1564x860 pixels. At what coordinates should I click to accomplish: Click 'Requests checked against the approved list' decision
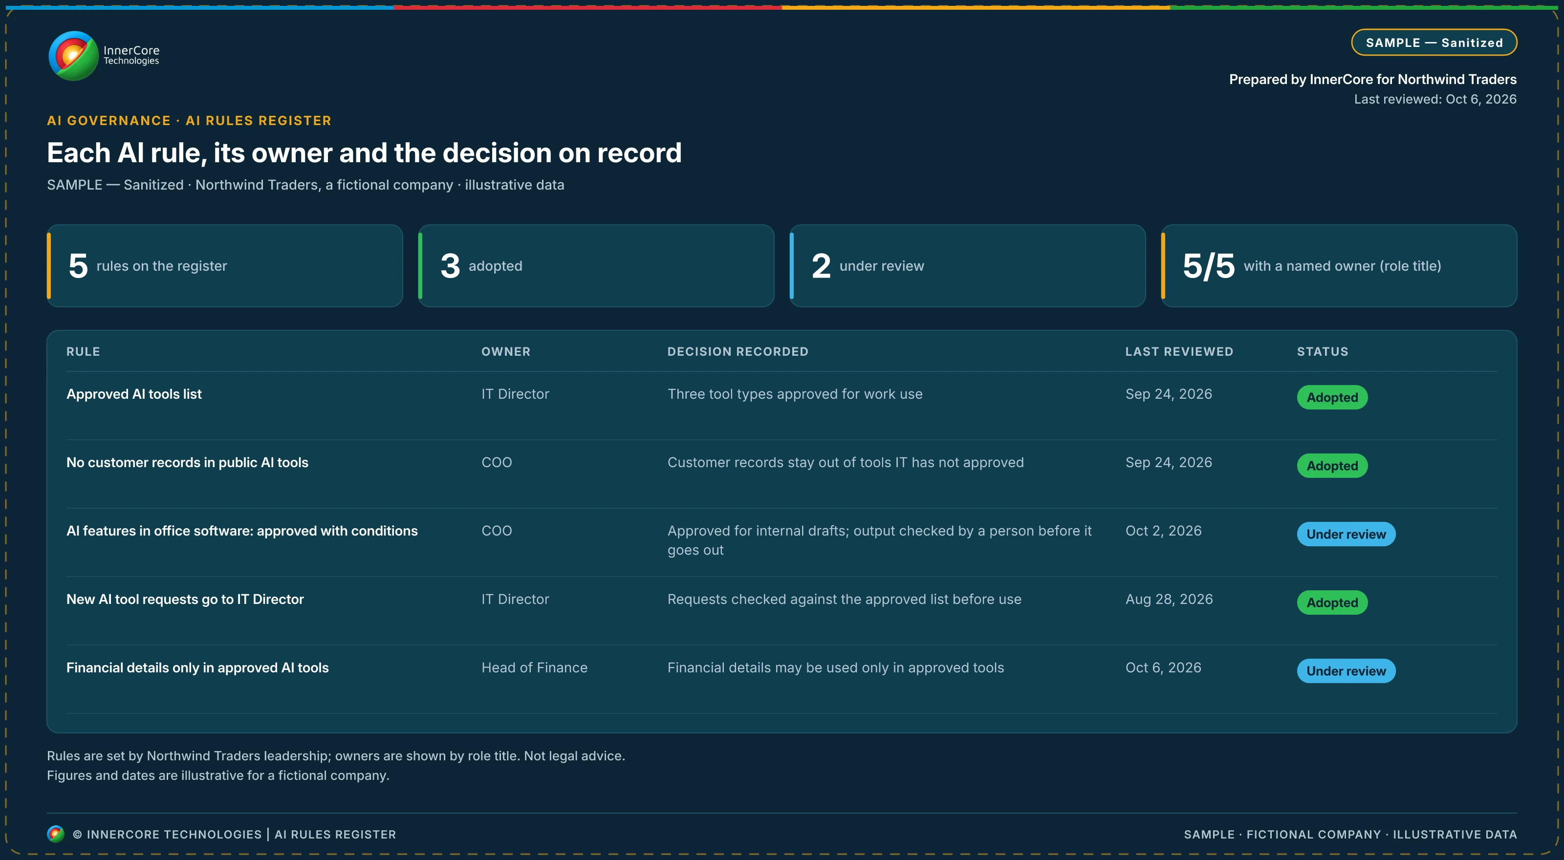click(x=844, y=599)
